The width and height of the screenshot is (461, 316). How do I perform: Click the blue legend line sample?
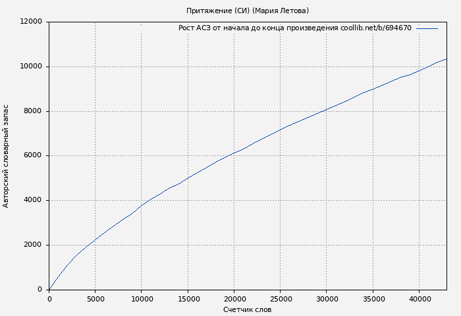point(427,28)
